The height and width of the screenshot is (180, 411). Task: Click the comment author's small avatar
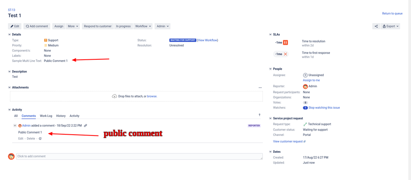click(x=20, y=126)
